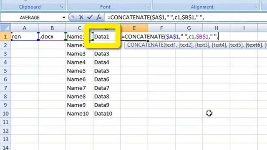Viewport: 267px width, 150px height.
Task: Click the in-cell formula in E1
Action: [170, 36]
